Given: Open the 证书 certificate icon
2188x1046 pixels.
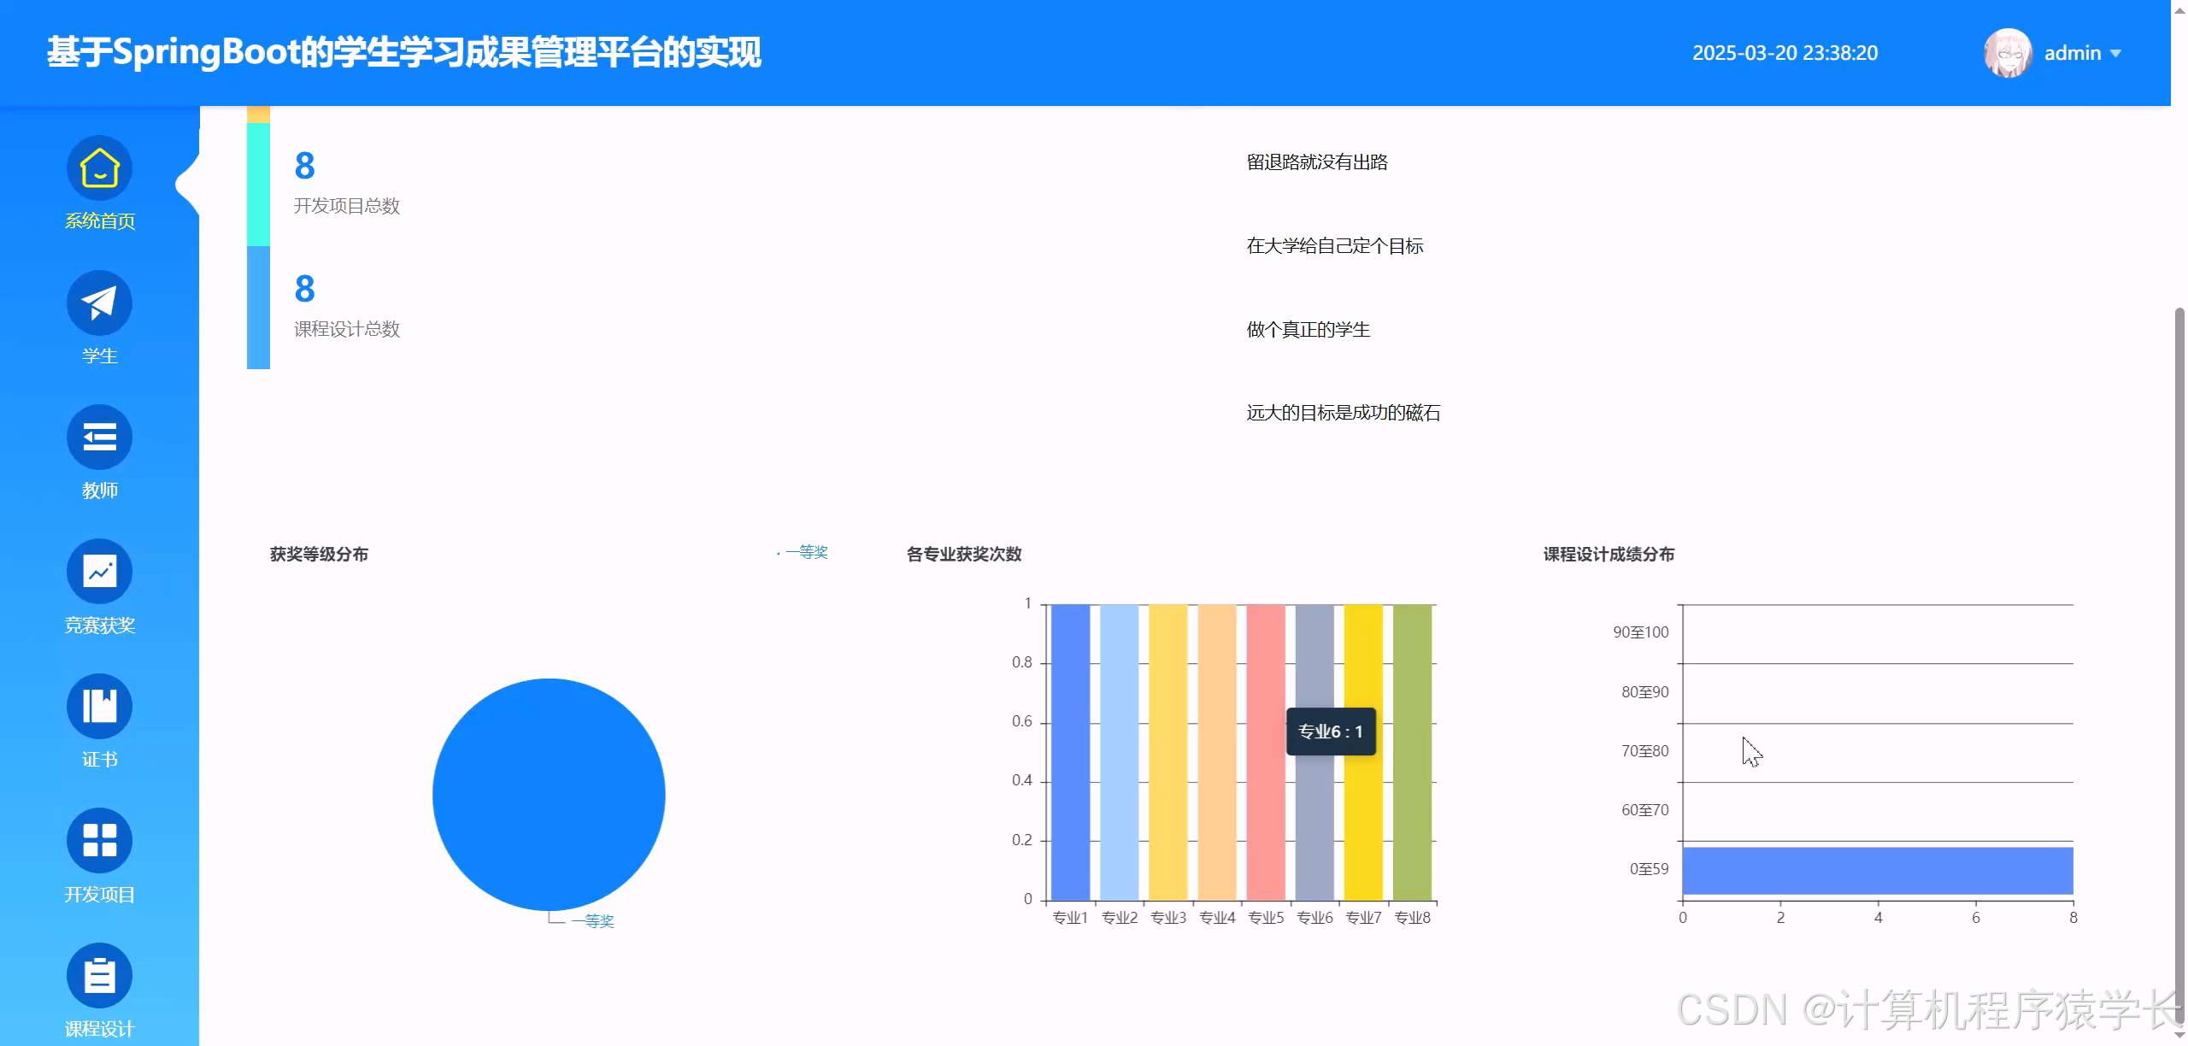Looking at the screenshot, I should [99, 705].
